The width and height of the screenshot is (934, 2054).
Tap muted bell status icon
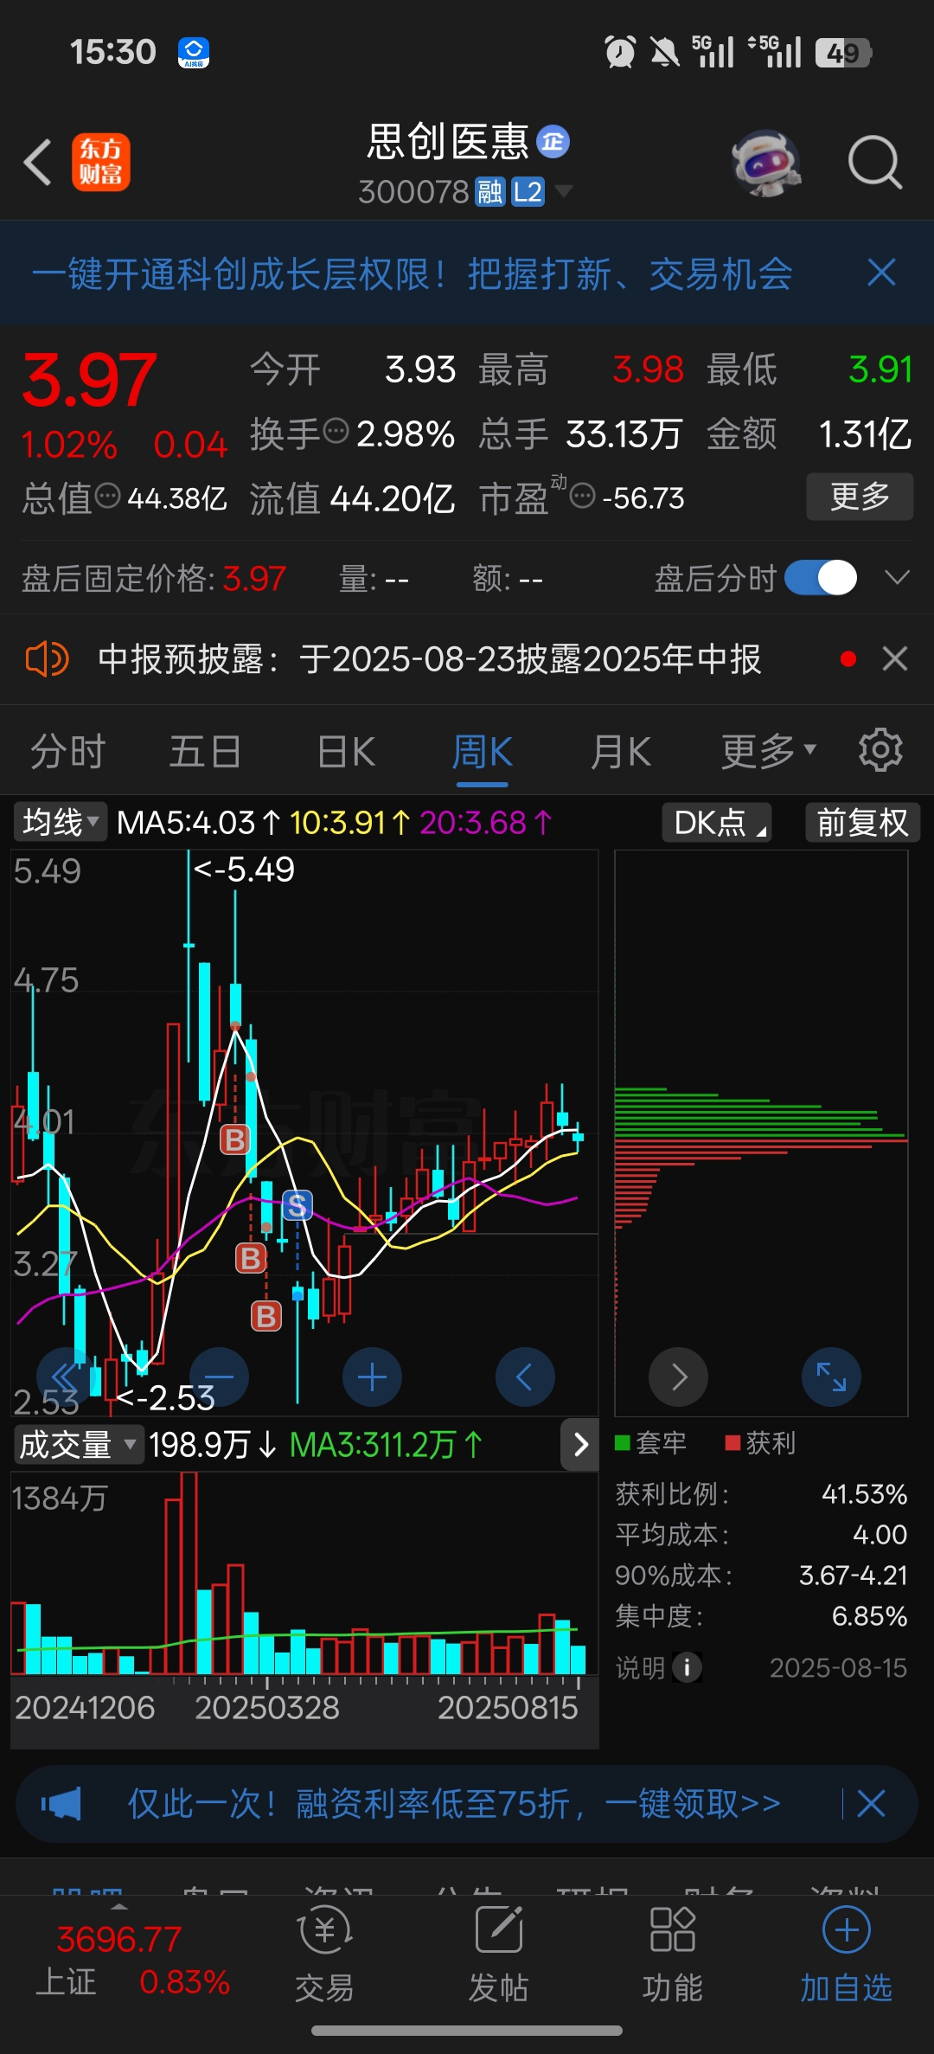coord(664,52)
